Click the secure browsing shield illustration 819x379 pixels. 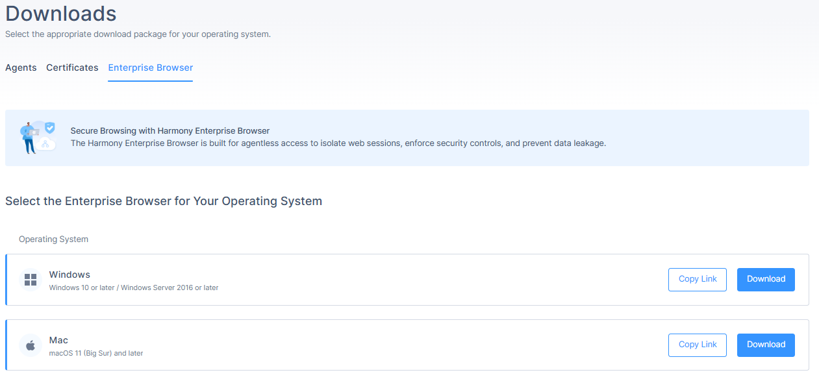[38, 138]
